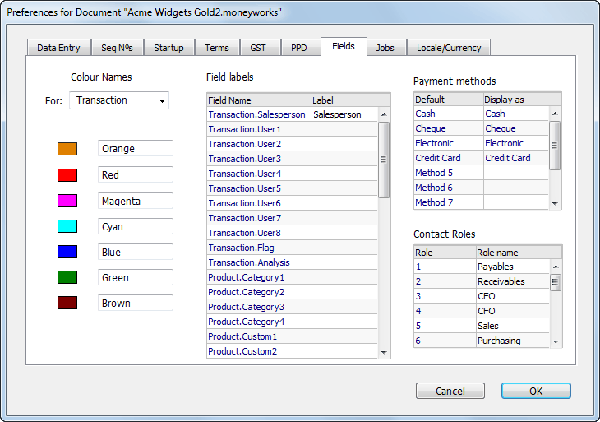Open the For: Transaction dropdown
This screenshot has width=600, height=422.
(x=119, y=100)
